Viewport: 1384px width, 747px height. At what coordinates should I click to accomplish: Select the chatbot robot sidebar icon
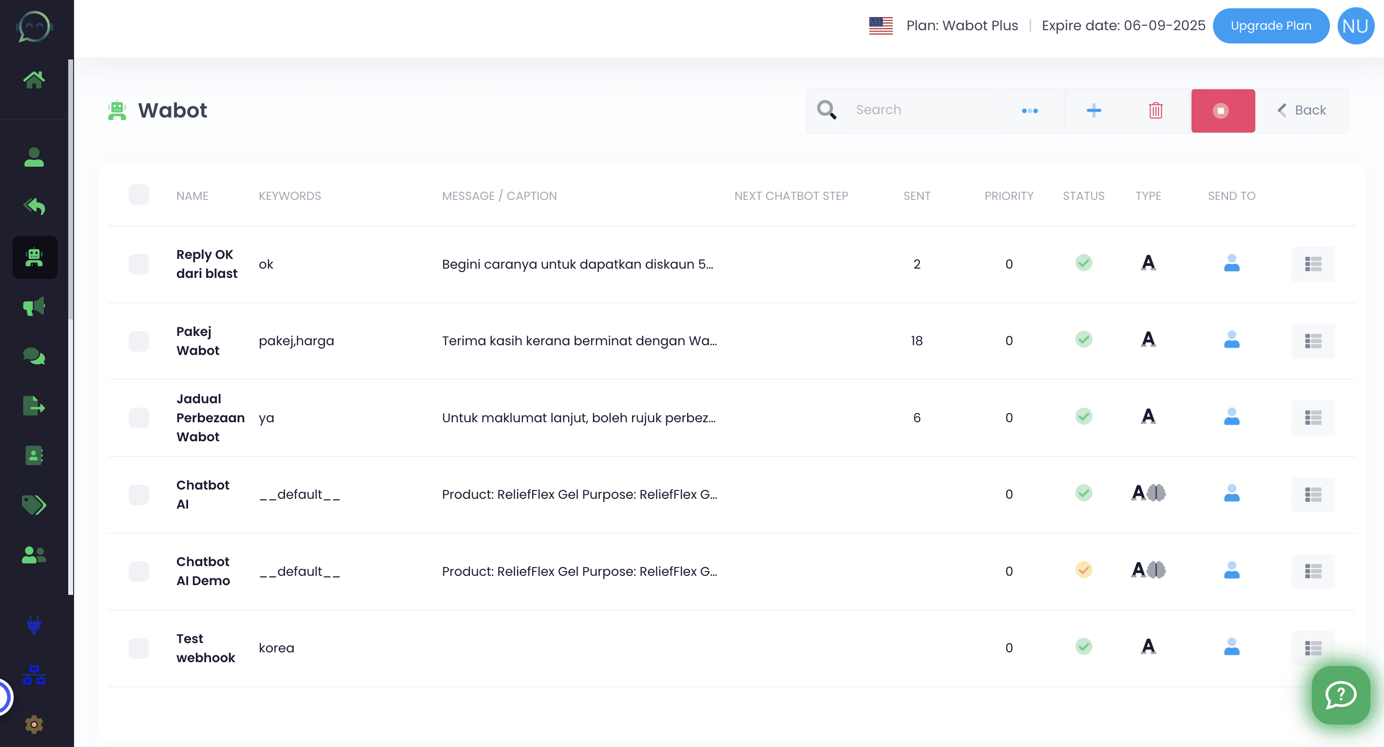point(35,257)
